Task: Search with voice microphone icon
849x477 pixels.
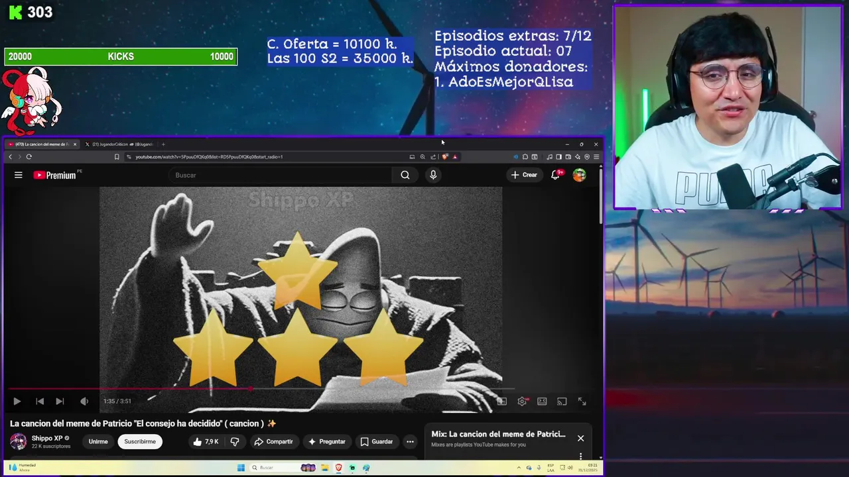Action: 433,175
